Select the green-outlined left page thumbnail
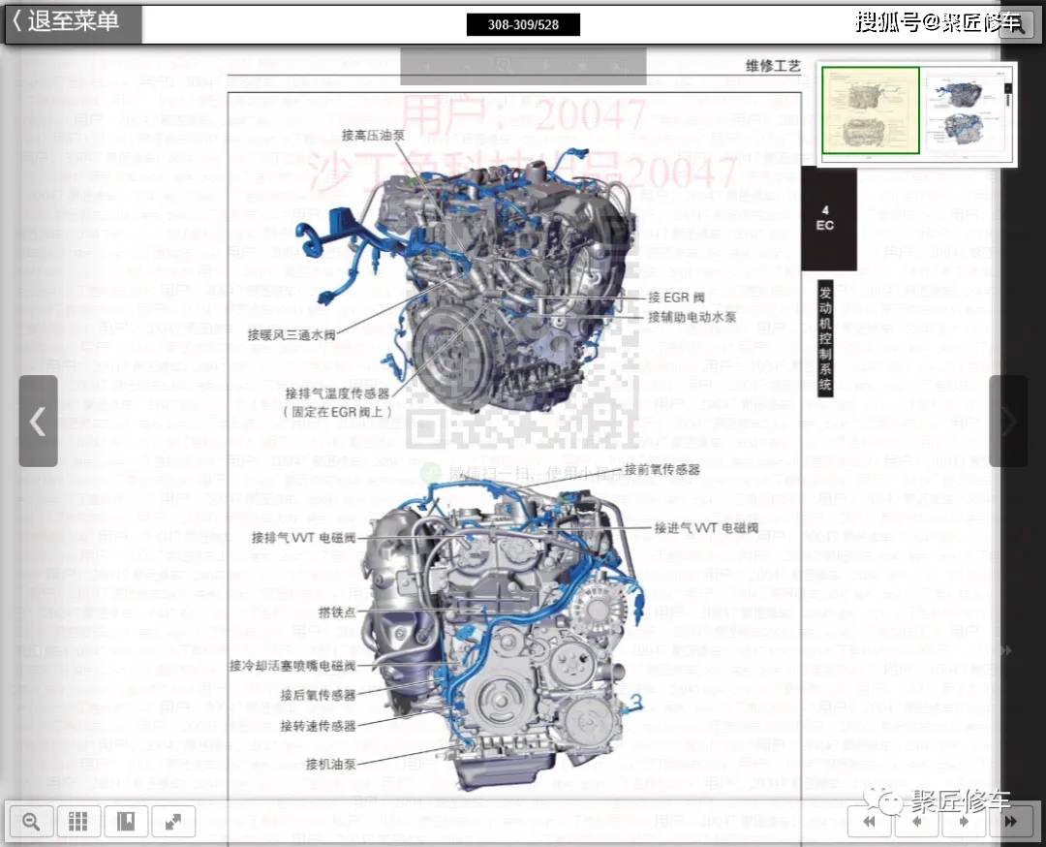The image size is (1046, 847). pyautogui.click(x=869, y=111)
